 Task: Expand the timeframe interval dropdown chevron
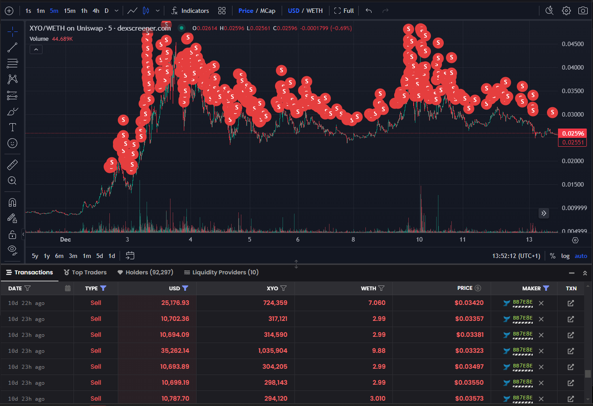point(116,10)
